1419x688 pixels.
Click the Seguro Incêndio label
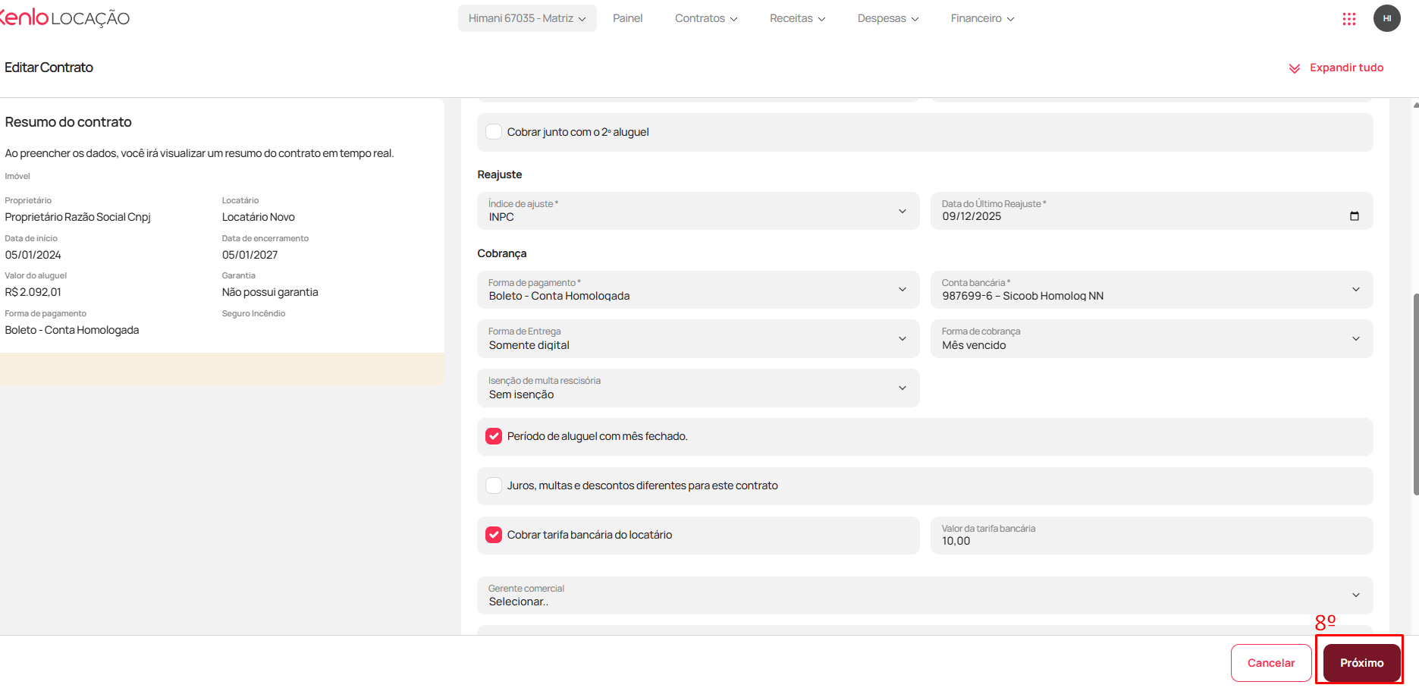click(253, 313)
